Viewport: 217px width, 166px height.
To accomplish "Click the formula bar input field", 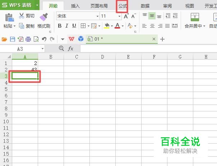I will click(x=149, y=49).
